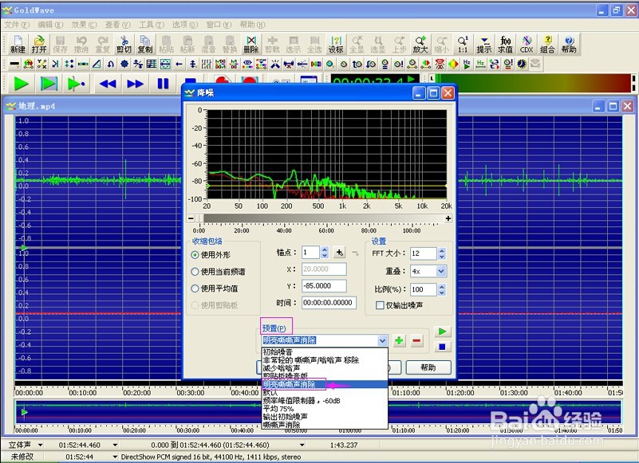Open the 01:52:44.460 length dropdown in status bar
639x463 pixels.
tap(116, 445)
